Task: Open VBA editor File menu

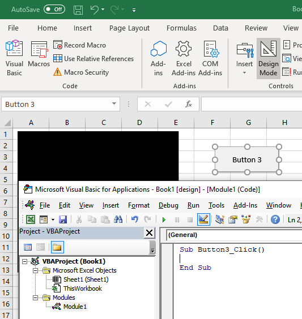Action: coord(45,205)
